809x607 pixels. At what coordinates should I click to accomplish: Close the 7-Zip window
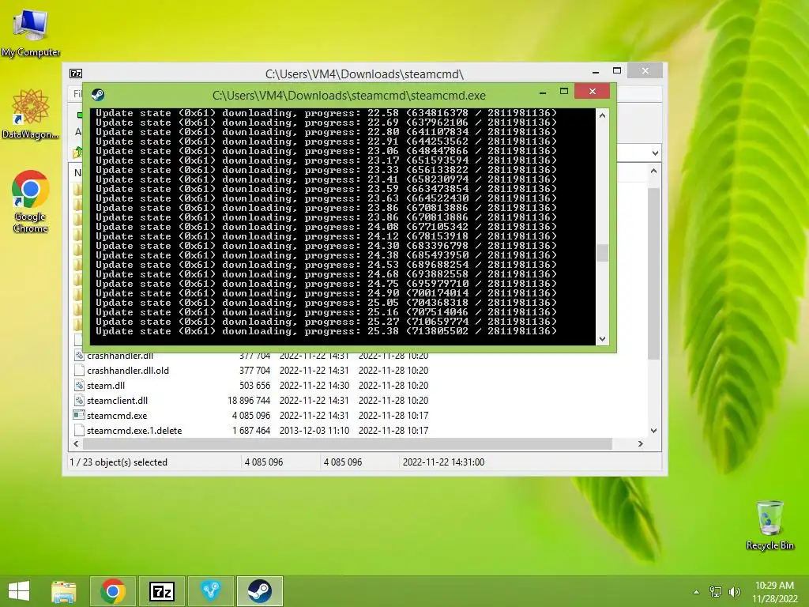pyautogui.click(x=645, y=70)
